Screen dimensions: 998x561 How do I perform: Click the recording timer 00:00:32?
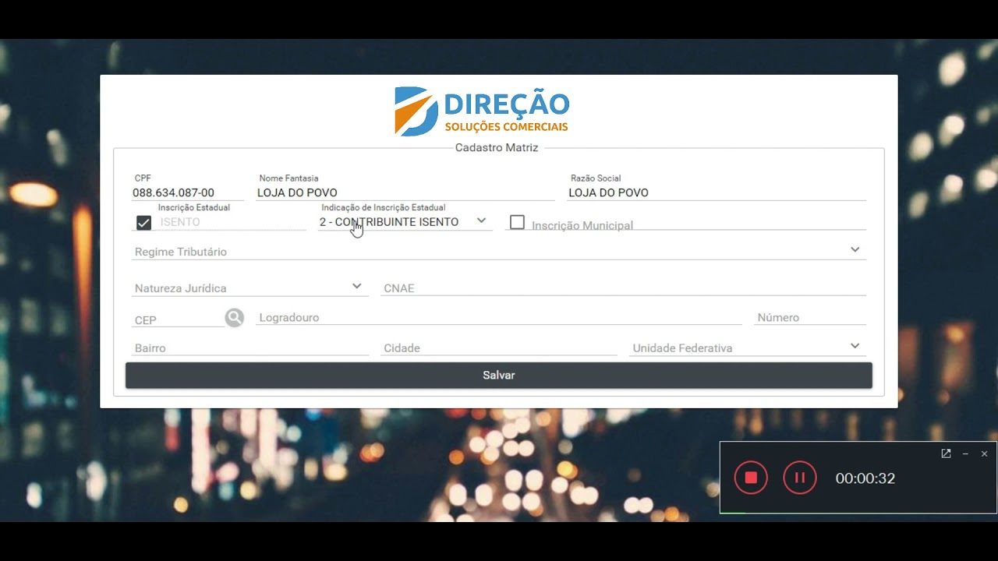tap(865, 478)
